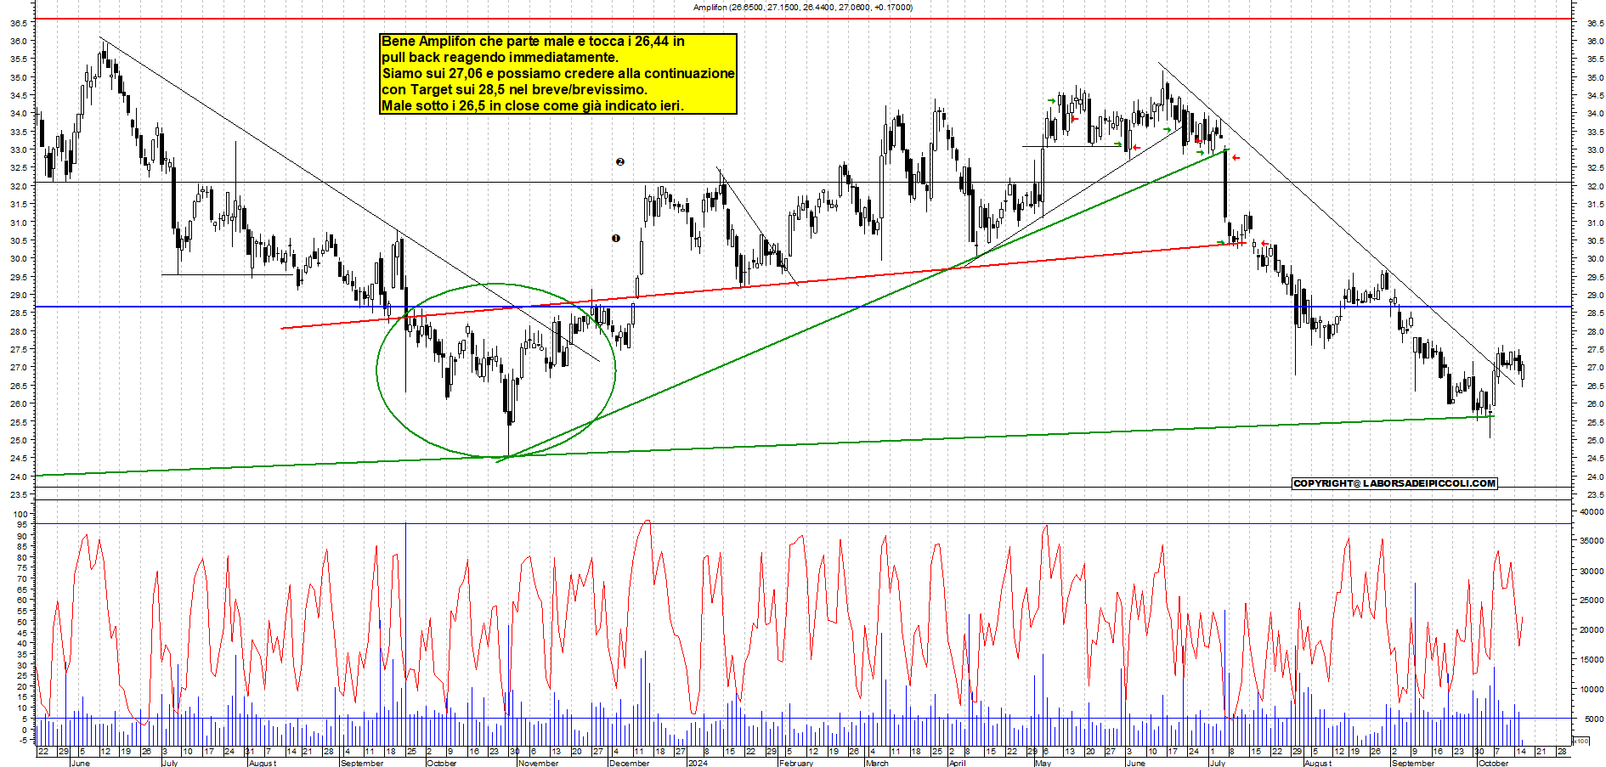
Task: Select the 'Siamo sui 27,06' line in the note
Action: point(557,73)
